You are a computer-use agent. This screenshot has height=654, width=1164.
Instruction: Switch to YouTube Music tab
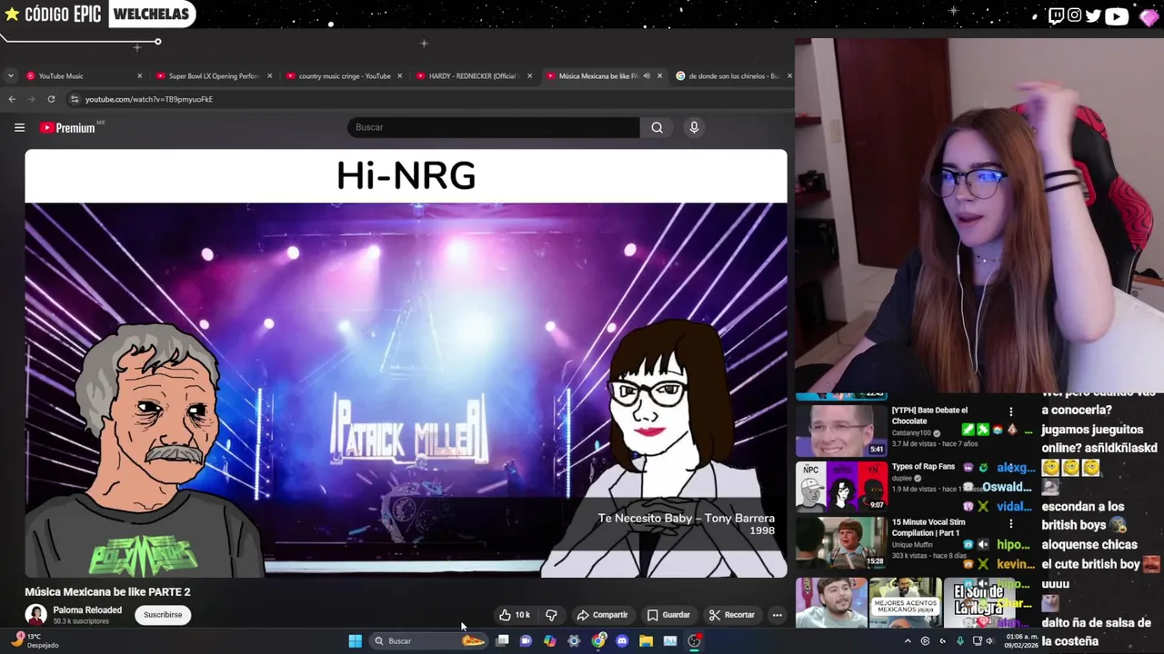pos(82,75)
